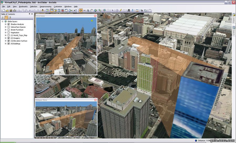Click inside the Overview thumbnail view
The image size is (236, 143).
point(66,46)
